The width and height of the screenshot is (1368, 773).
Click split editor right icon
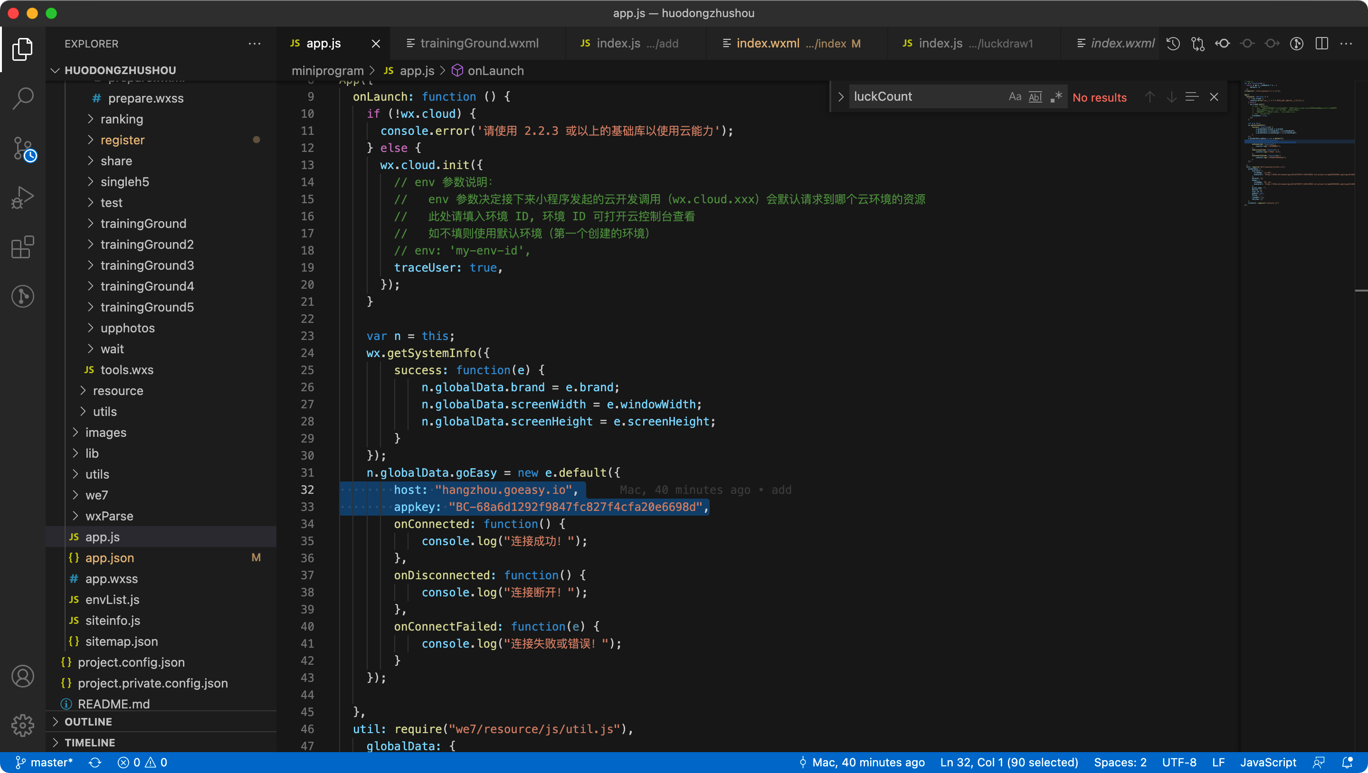[x=1322, y=44]
